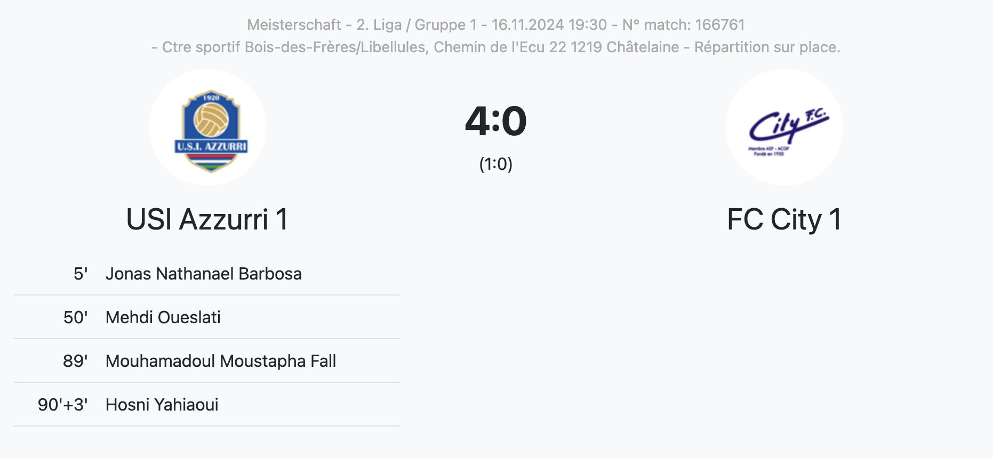Click the match number 166761
The image size is (993, 459).
(719, 24)
